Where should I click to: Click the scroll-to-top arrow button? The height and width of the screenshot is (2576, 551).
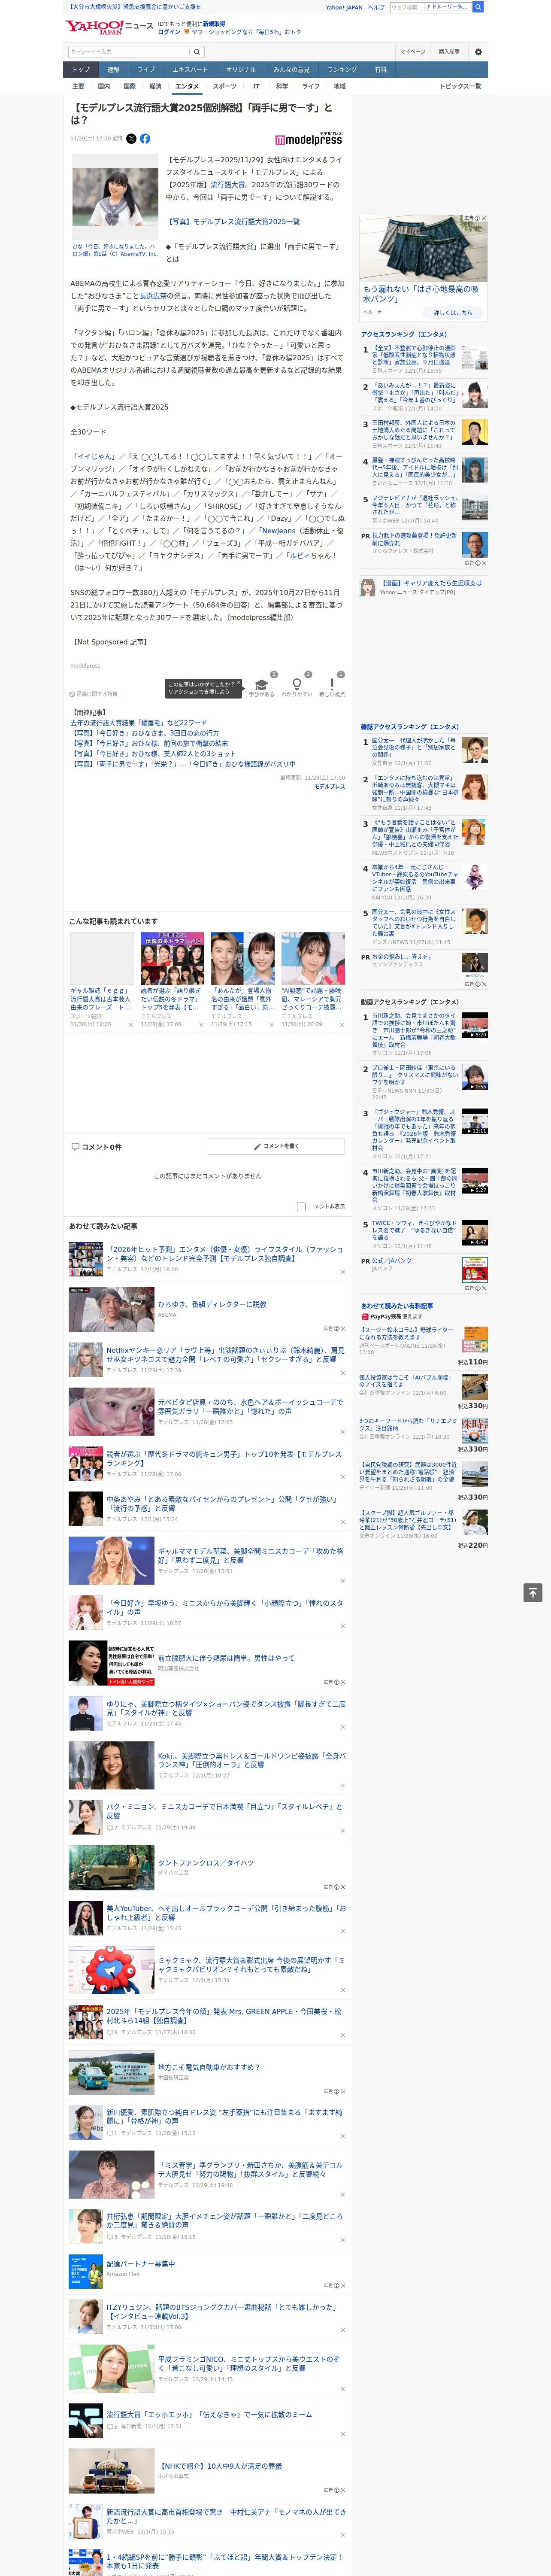[533, 1593]
